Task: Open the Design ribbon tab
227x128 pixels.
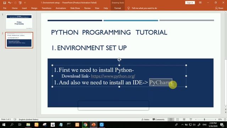Action: [x=34, y=8]
